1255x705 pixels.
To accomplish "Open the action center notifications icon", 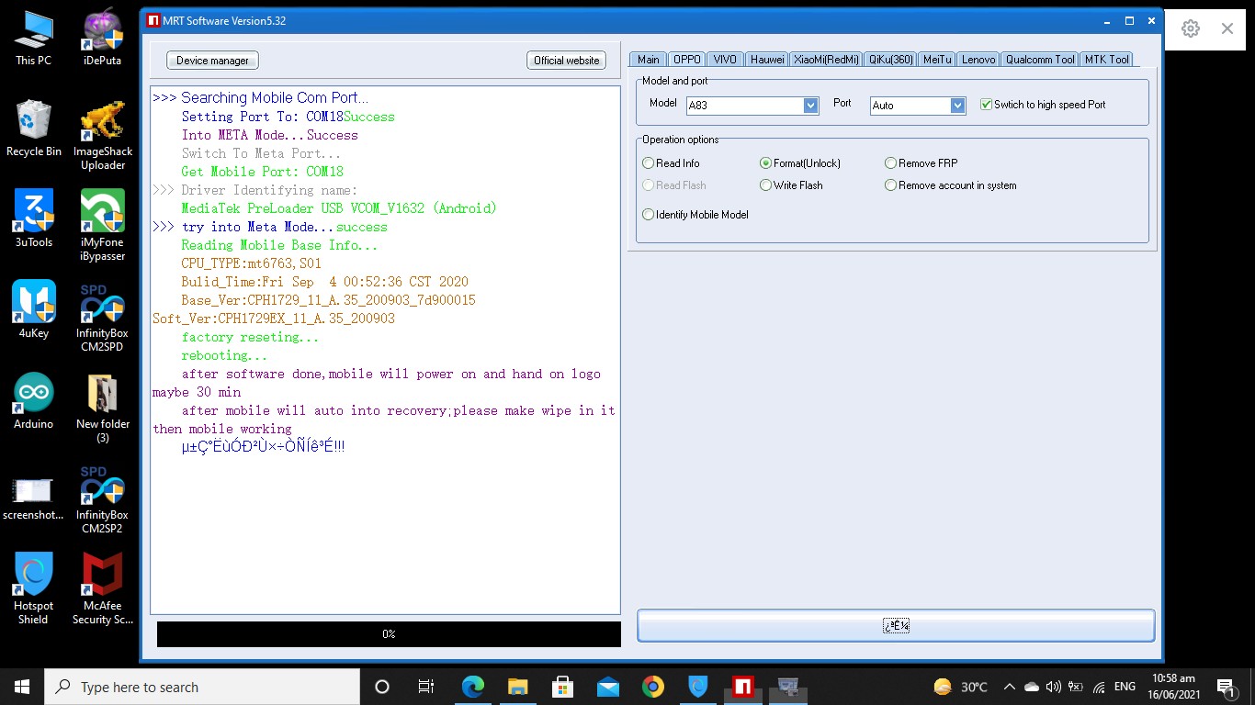I will point(1226,687).
